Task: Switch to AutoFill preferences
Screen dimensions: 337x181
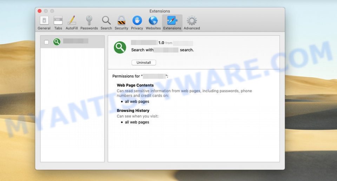Action: click(72, 23)
